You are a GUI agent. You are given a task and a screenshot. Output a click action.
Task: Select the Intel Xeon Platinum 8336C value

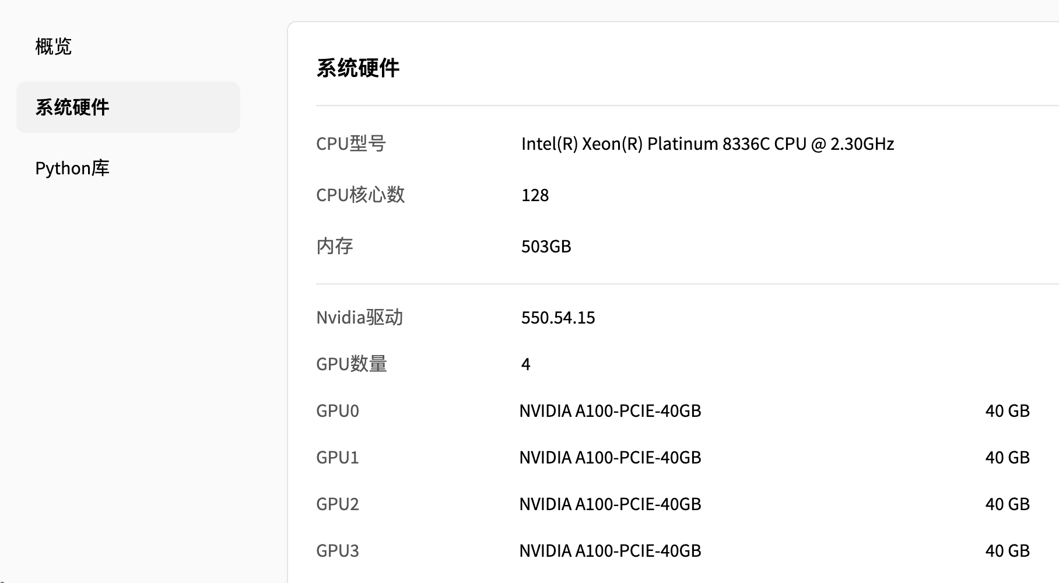(x=707, y=144)
